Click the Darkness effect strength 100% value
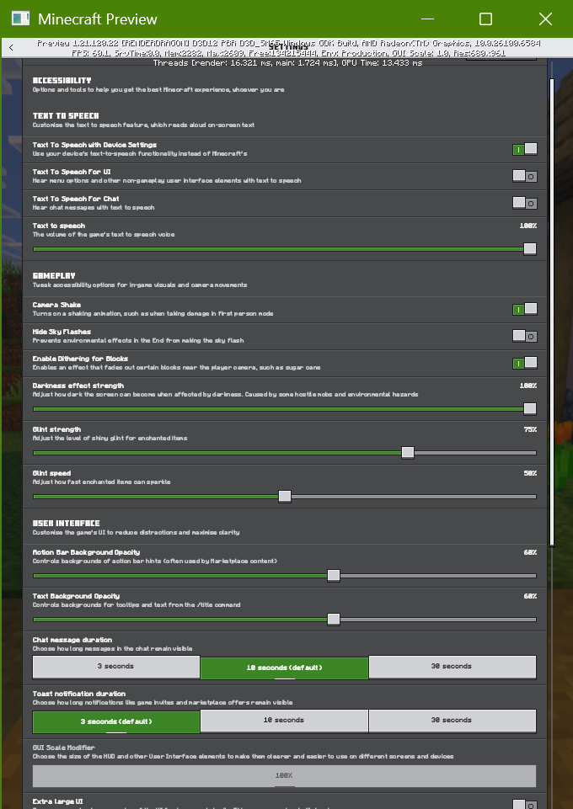Viewport: 573px width, 809px height. pyautogui.click(x=528, y=386)
